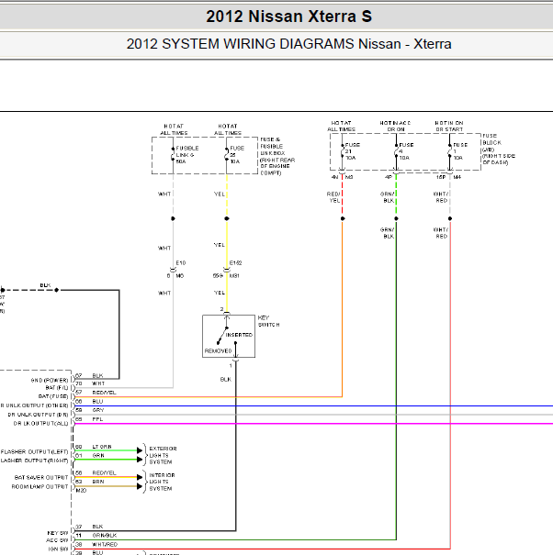Viewport: 553px width, 555px height.
Task: Click the "LT GRN" wire color label
Action: coord(102,447)
